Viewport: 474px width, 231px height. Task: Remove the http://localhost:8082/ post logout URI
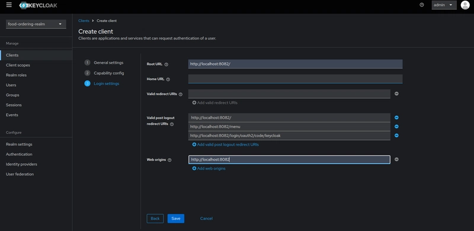tap(396, 118)
